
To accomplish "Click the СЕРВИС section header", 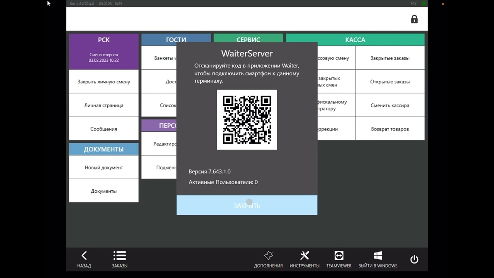I will pyautogui.click(x=248, y=39).
